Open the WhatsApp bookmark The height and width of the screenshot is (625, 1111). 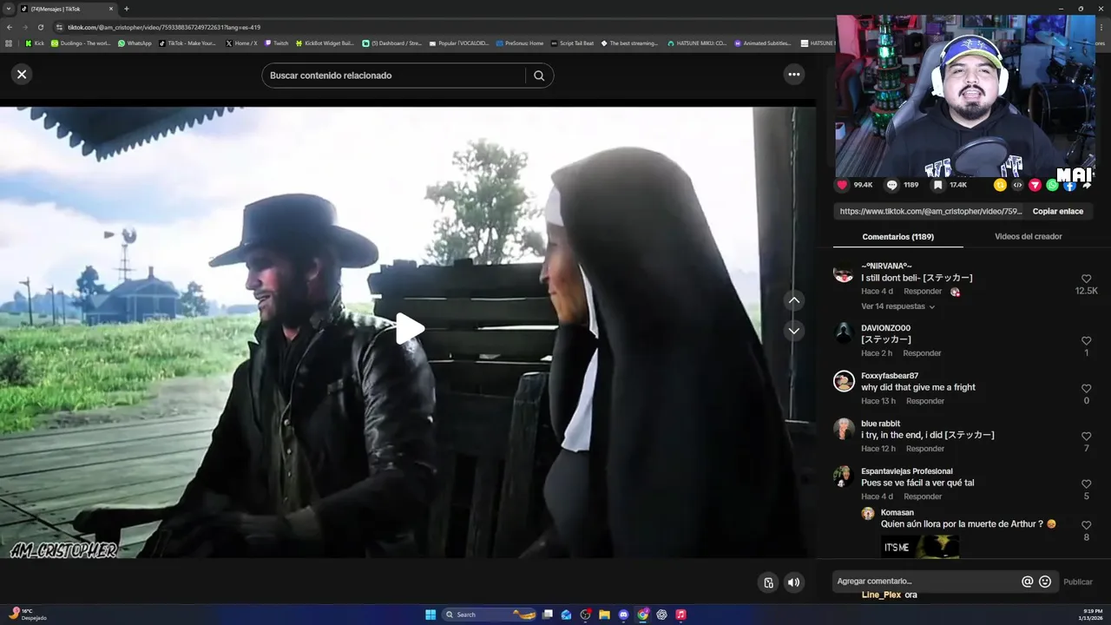point(135,43)
